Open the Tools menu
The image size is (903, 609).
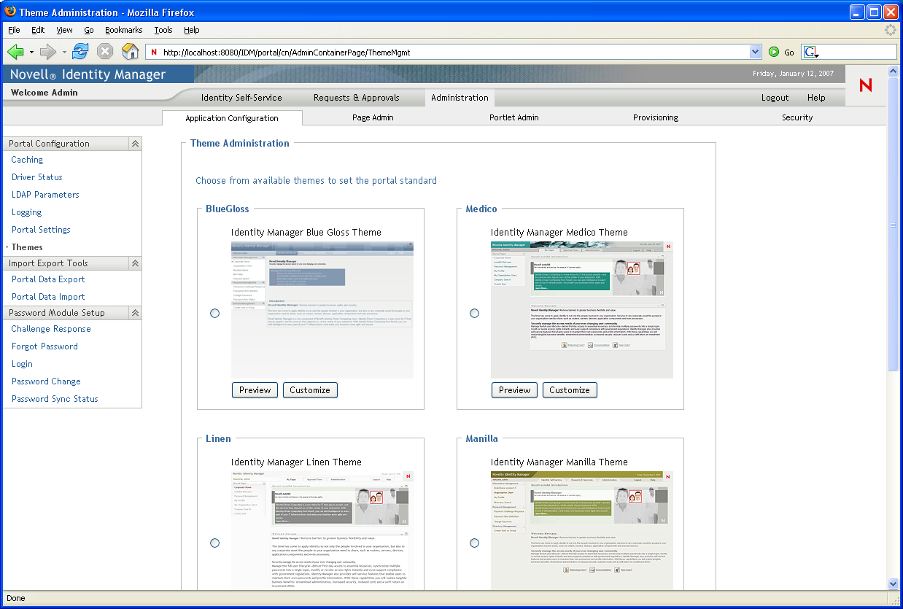point(163,30)
